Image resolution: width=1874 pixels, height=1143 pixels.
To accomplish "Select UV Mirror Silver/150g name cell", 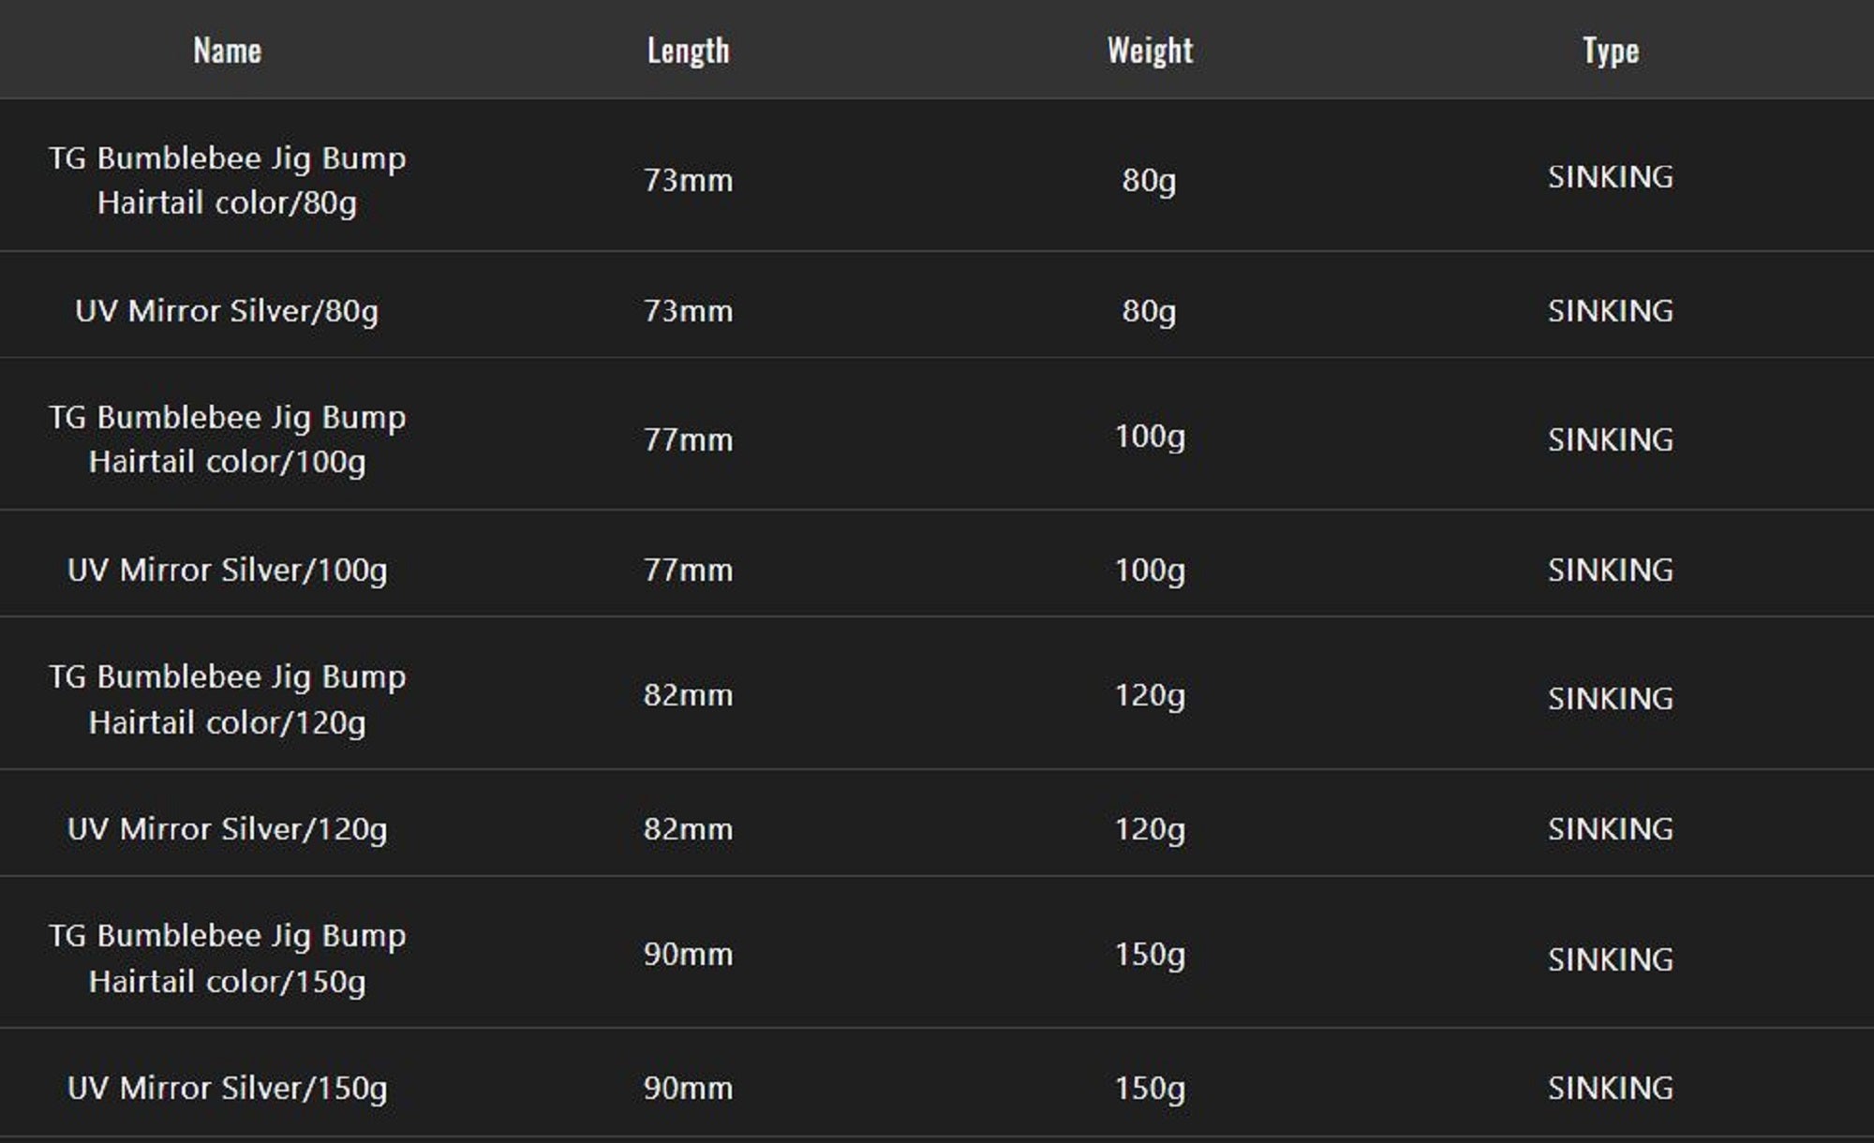I will click(x=227, y=1088).
